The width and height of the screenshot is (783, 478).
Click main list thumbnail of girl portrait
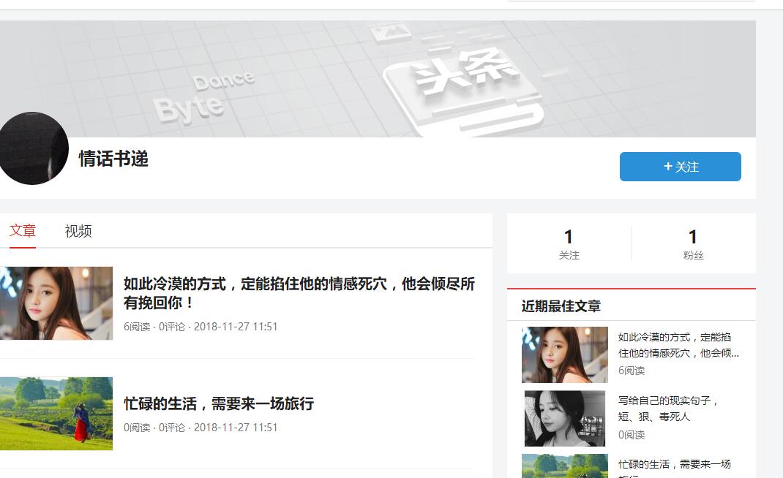pyautogui.click(x=56, y=303)
